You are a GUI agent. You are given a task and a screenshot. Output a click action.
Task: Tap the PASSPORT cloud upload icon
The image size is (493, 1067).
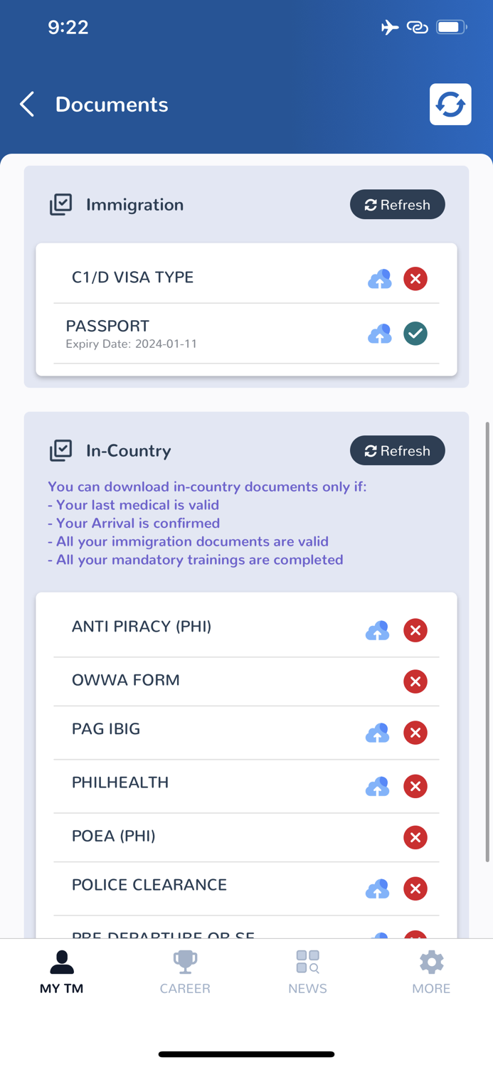coord(379,334)
